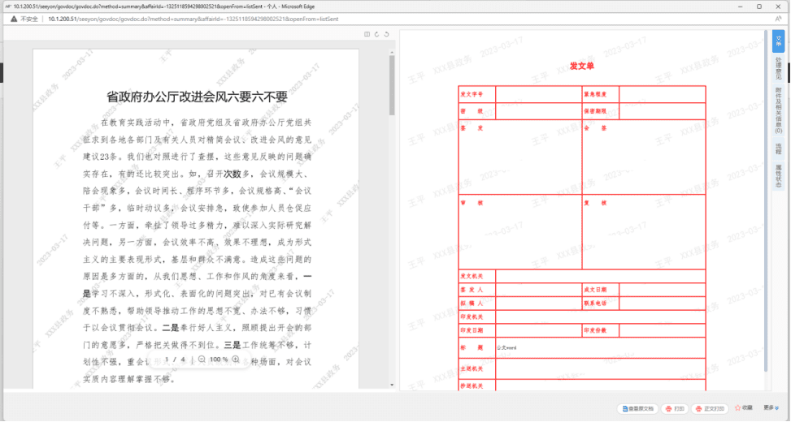Open the 附件及相关信息(0) tab

(x=778, y=111)
